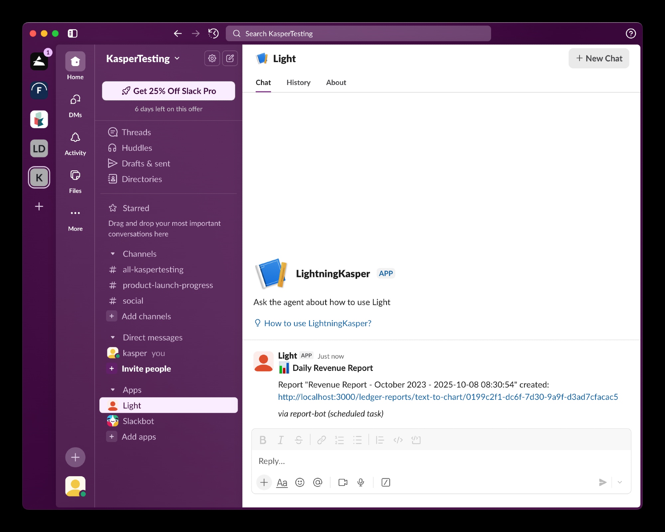Compose a new message icon
665x532 pixels.
coord(230,58)
